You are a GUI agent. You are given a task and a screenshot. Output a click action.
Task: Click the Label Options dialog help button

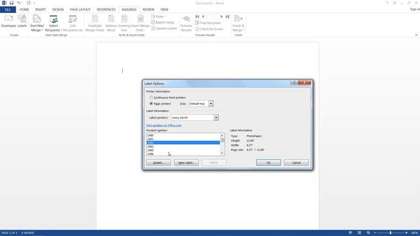[x=294, y=83]
